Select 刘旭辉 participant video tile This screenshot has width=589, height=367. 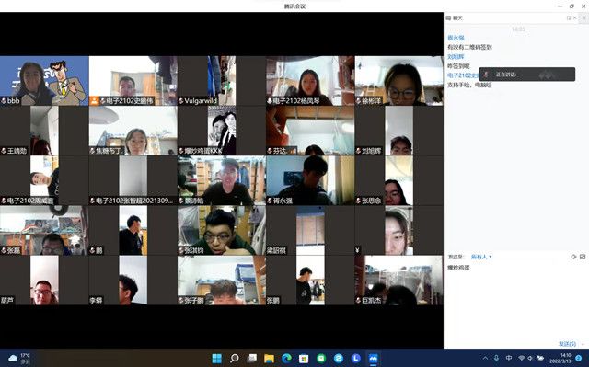398,131
